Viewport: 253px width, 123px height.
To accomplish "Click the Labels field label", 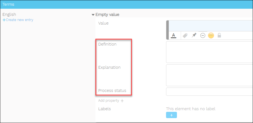I will tap(104, 109).
